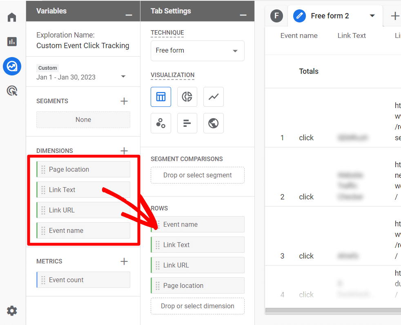401x325 pixels.
Task: Open the Free form technique dropdown
Action: point(197,51)
